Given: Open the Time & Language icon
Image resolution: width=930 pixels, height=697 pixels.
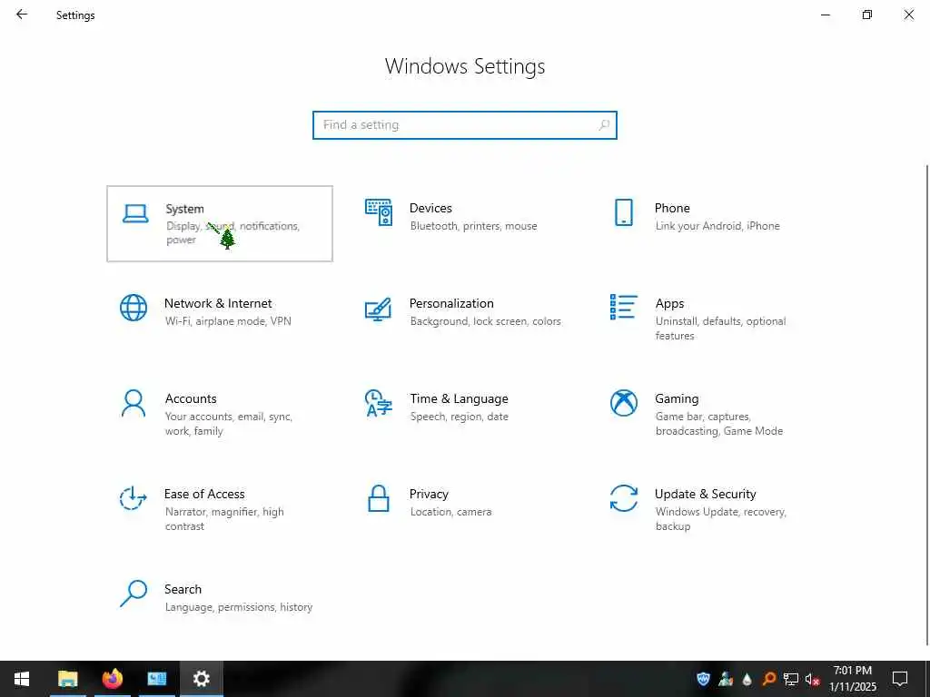Looking at the screenshot, I should tap(379, 403).
